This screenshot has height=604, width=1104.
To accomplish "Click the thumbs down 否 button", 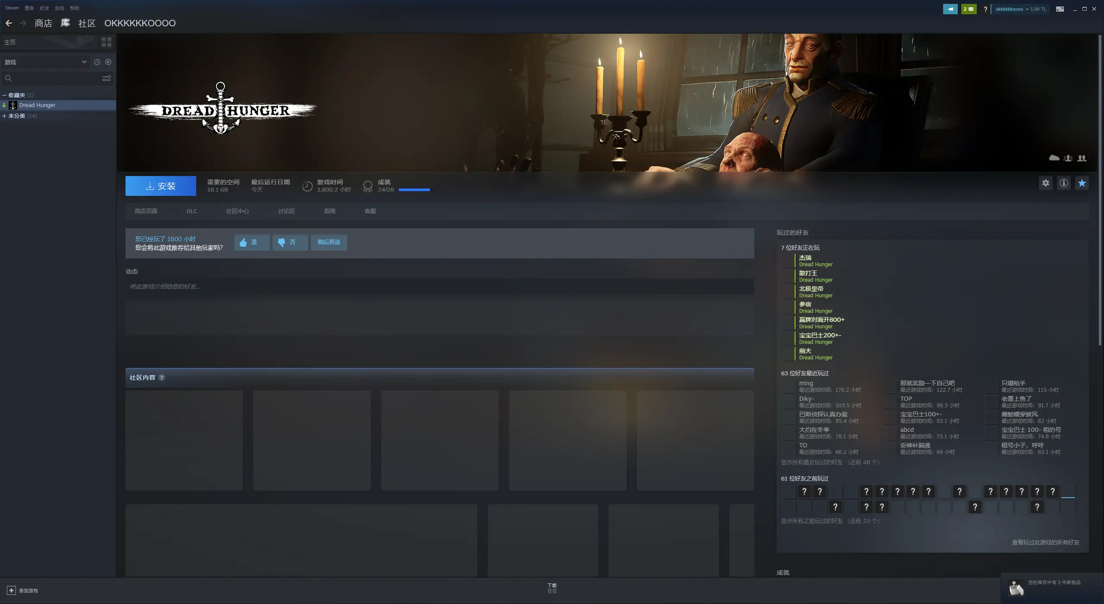I will [x=290, y=242].
